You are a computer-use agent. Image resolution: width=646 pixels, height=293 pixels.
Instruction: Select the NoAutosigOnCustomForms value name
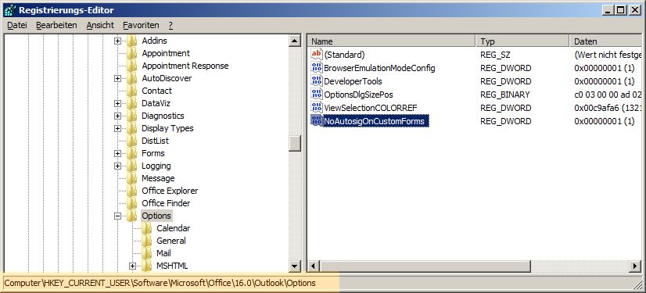[374, 121]
